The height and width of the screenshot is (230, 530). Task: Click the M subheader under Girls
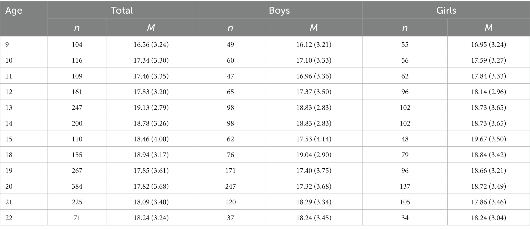click(x=488, y=28)
